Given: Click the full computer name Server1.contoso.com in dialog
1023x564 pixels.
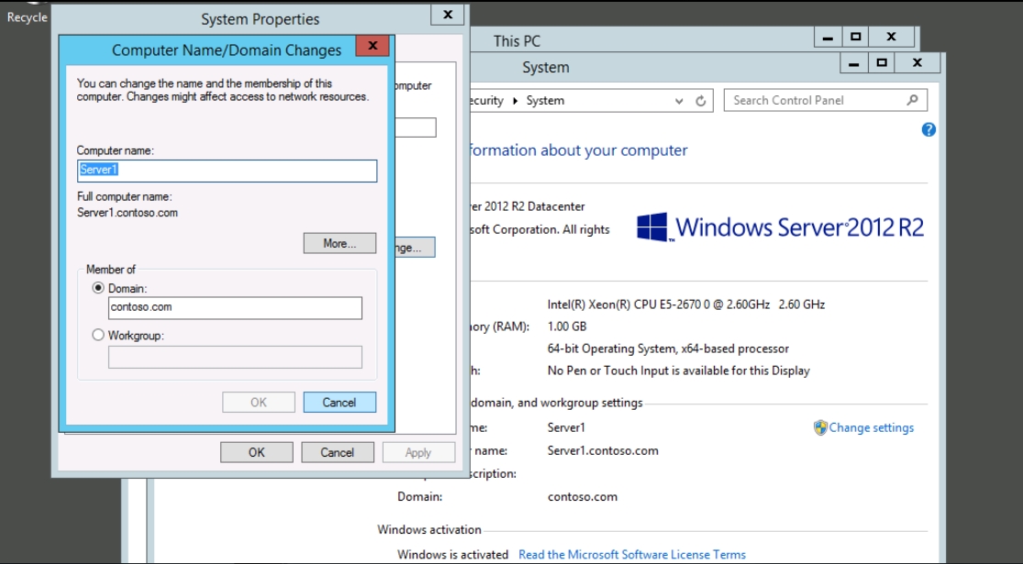Looking at the screenshot, I should tap(128, 213).
